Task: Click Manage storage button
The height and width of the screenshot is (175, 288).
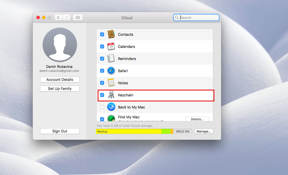Action: point(204,131)
